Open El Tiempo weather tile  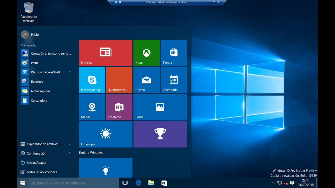pos(105,134)
